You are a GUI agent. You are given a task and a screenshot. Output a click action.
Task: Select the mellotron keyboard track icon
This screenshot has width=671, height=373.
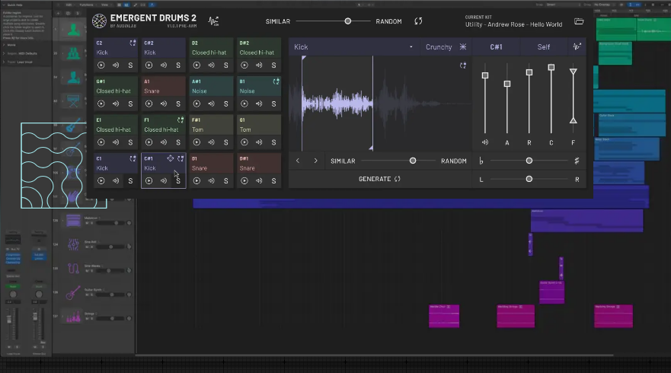click(73, 220)
